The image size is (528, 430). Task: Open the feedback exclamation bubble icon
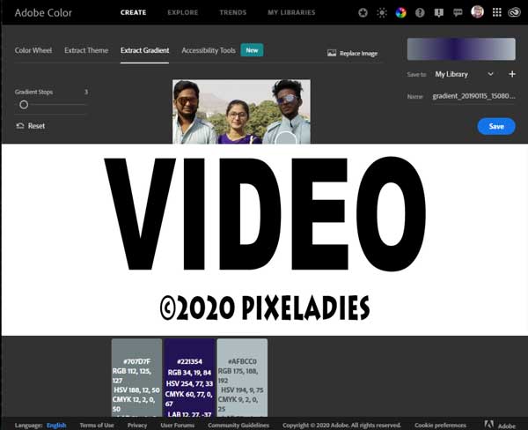439,13
